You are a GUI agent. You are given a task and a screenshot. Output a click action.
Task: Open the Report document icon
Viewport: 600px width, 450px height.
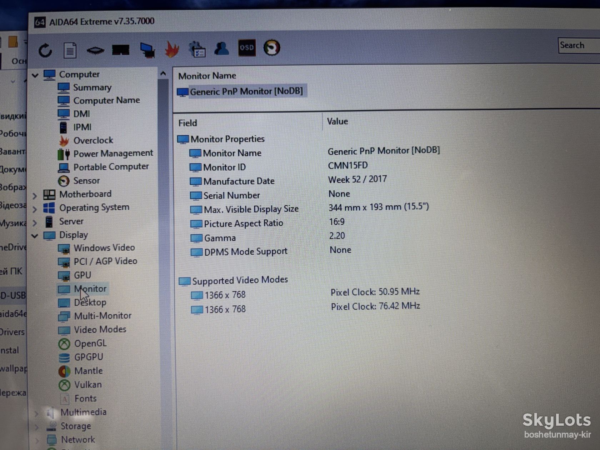coord(70,50)
